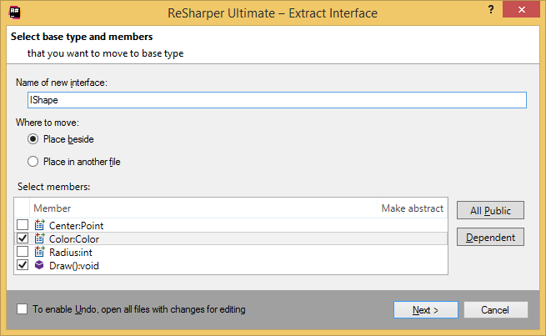Enable Undo by opening all files checkbox
This screenshot has width=546, height=336.
click(23, 309)
